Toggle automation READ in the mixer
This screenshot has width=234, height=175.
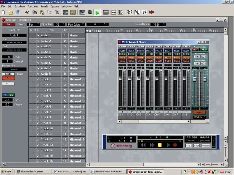click(204, 50)
